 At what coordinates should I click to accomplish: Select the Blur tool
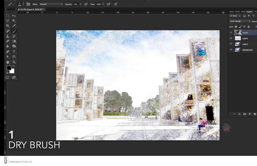(8, 46)
